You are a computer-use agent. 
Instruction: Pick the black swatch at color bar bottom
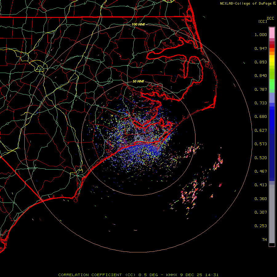(272, 244)
